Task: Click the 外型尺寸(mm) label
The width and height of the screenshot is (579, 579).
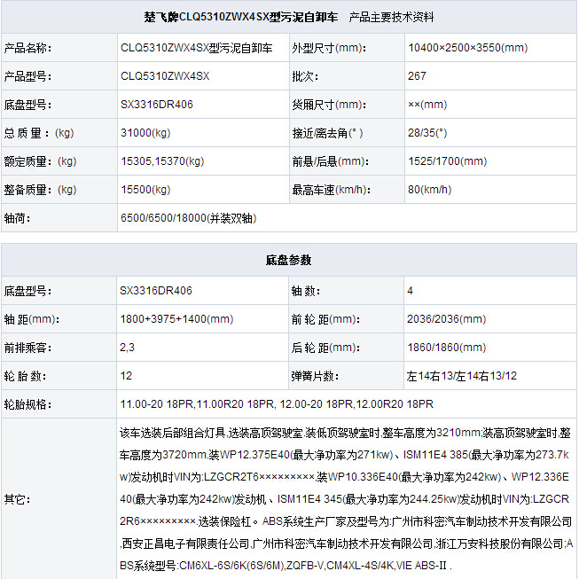Action: (329, 48)
